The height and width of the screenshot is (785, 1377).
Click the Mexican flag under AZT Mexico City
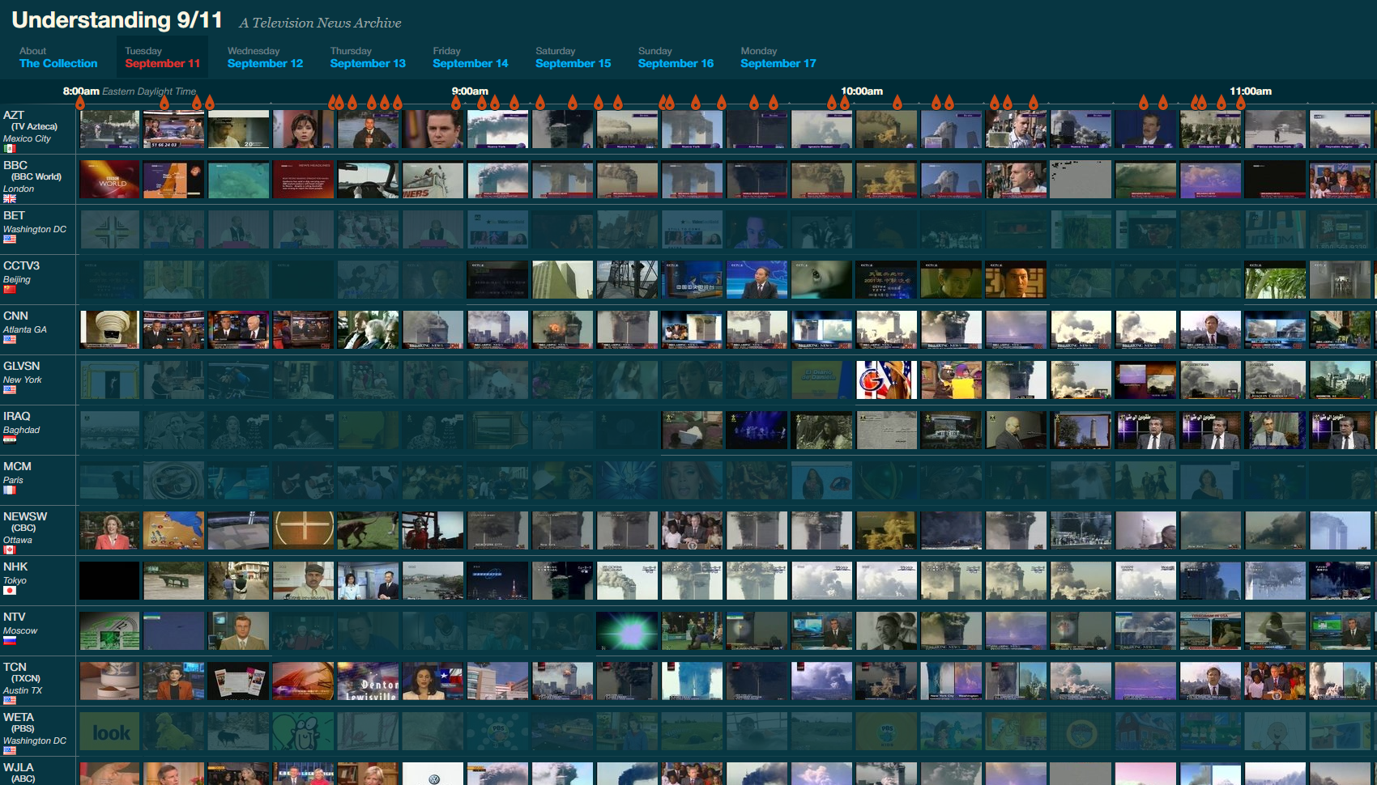pos(9,148)
